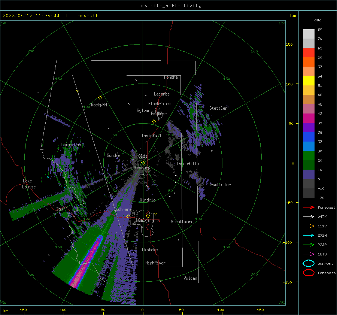Click the Ponoka town label
This screenshot has height=315, width=337.
171,77
